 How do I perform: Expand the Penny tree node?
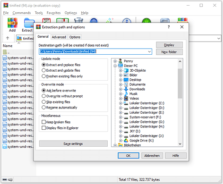(115, 61)
